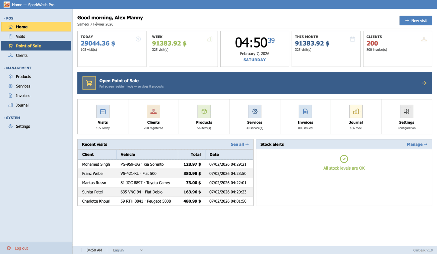Screen dimensions: 437x254
Task: Click the shopping cart icon in the POS banner
Action: click(x=89, y=83)
